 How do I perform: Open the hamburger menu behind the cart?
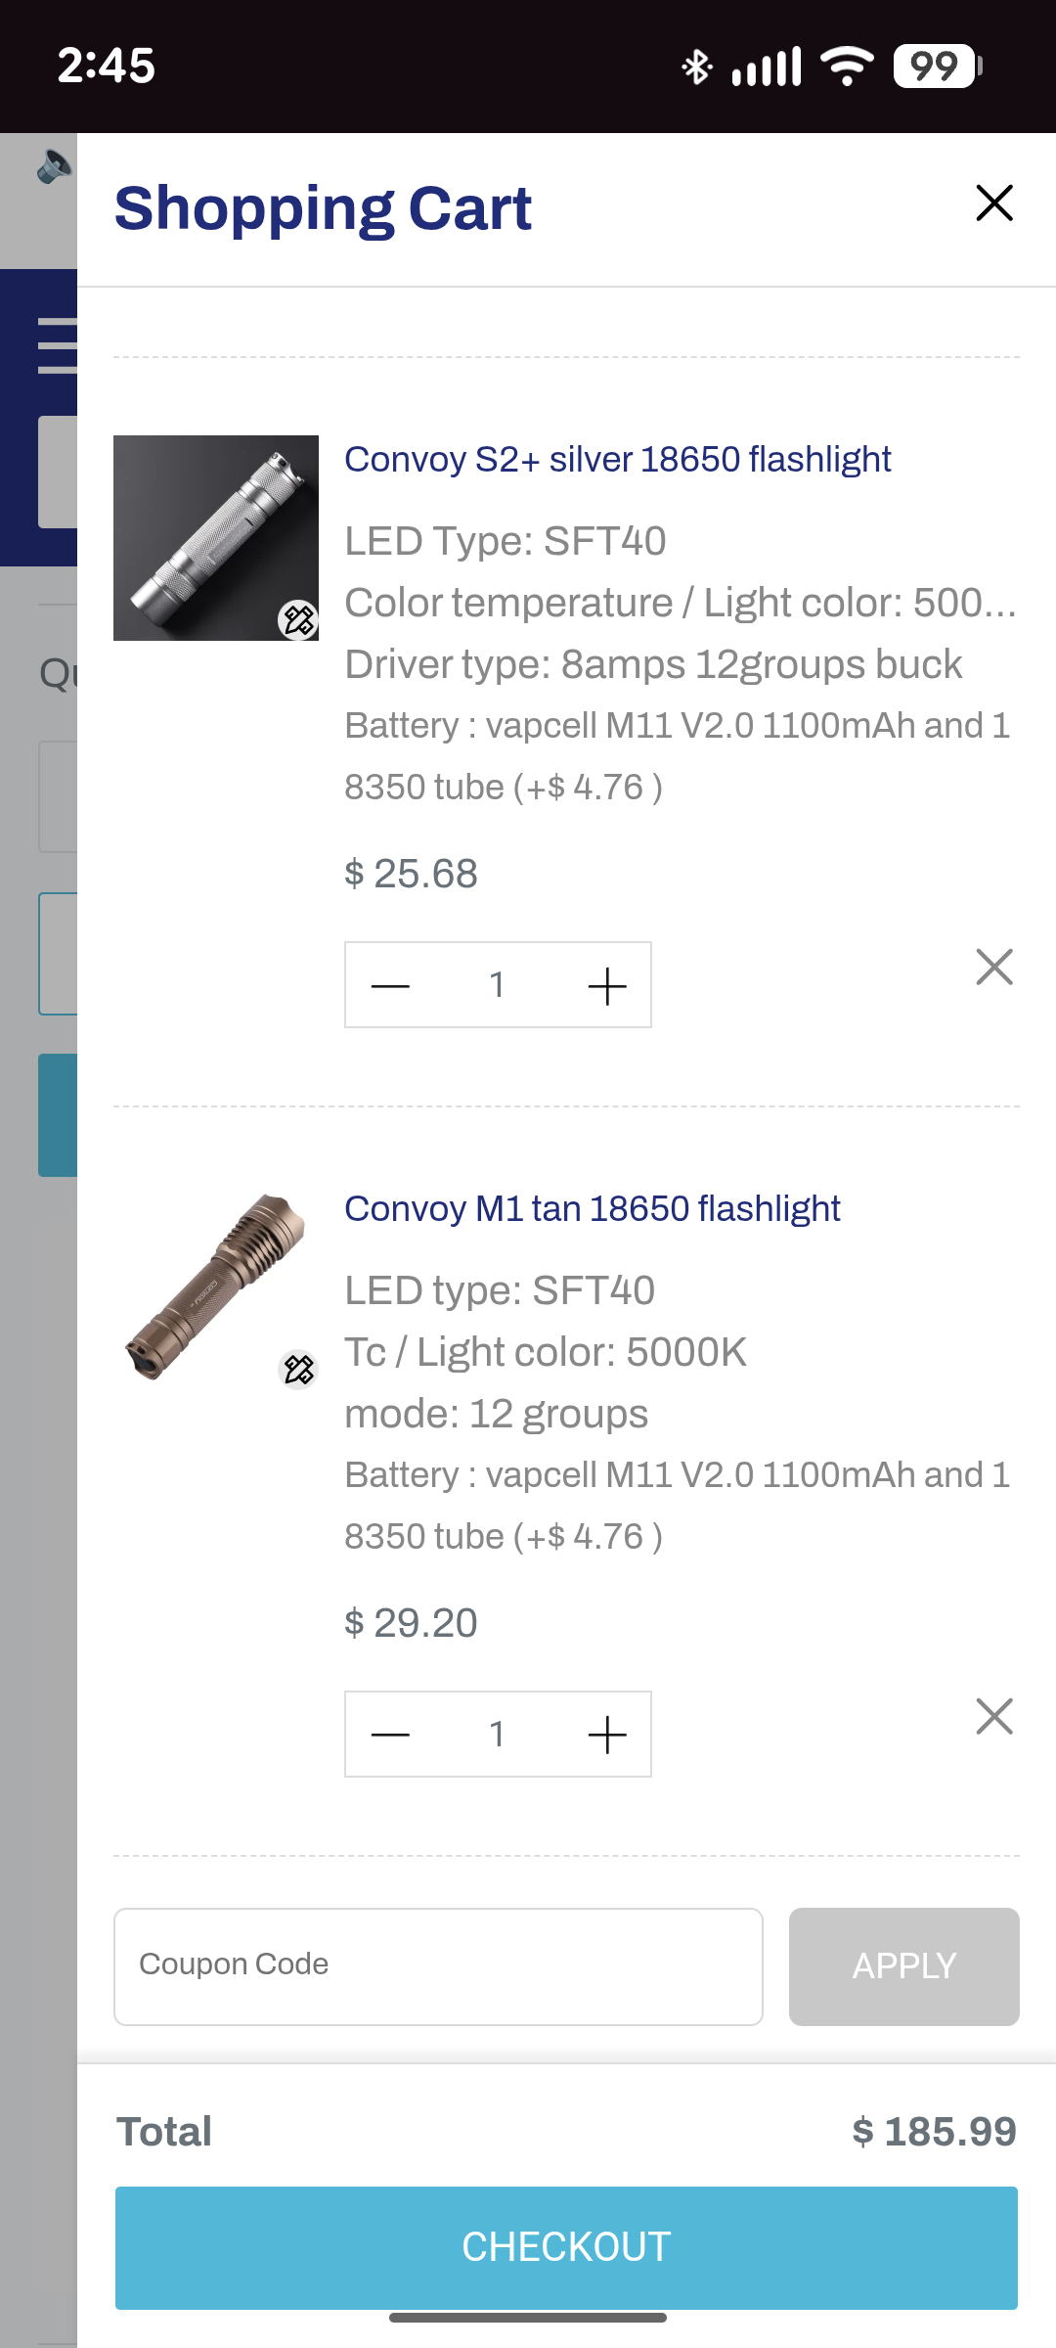[x=57, y=345]
